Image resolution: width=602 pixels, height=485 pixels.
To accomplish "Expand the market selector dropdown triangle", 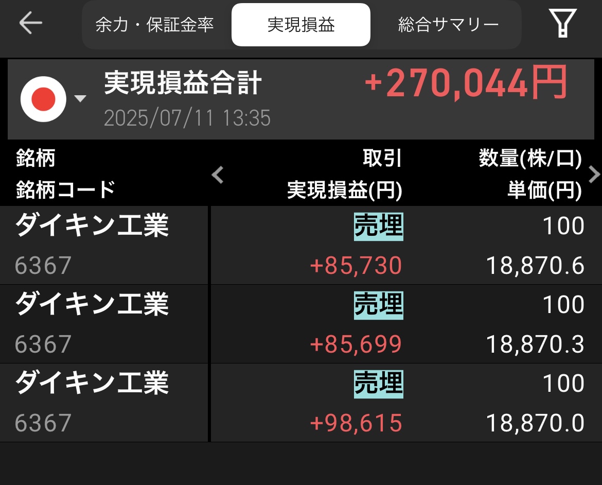I will pos(80,98).
